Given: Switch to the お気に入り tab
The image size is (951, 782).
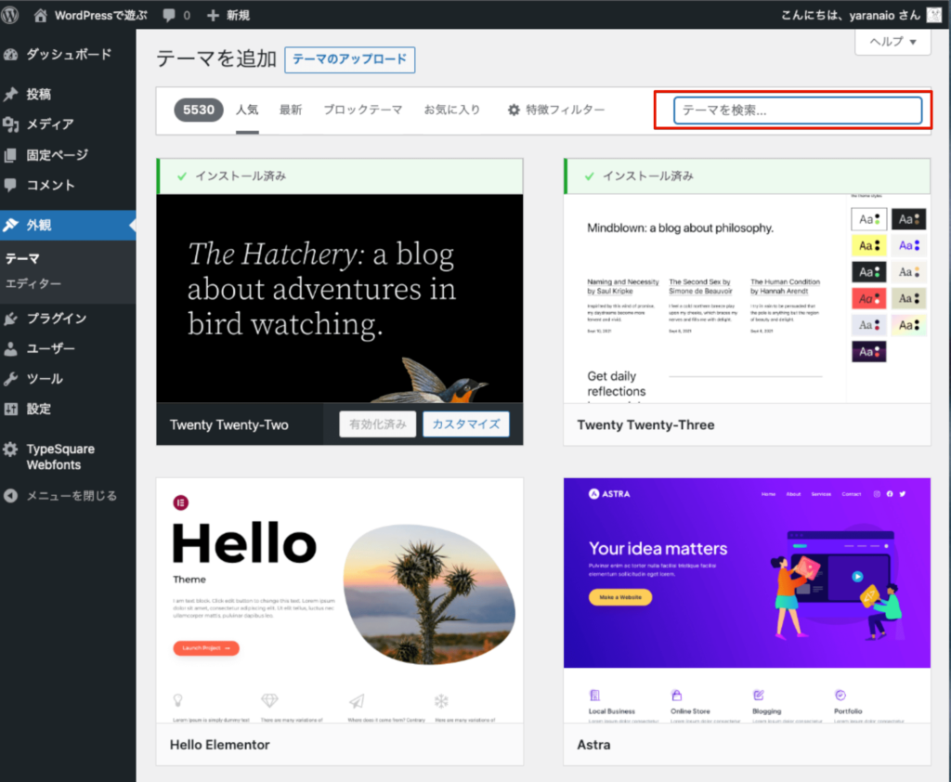Looking at the screenshot, I should pyautogui.click(x=452, y=110).
